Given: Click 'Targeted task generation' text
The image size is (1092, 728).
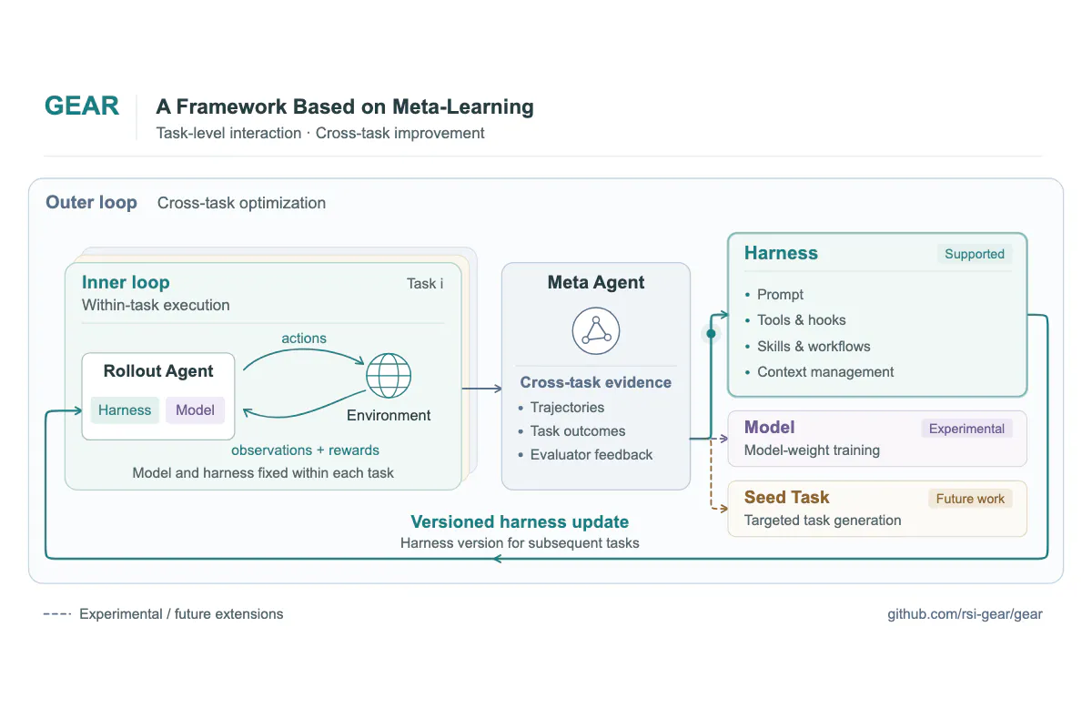Looking at the screenshot, I should [x=823, y=521].
